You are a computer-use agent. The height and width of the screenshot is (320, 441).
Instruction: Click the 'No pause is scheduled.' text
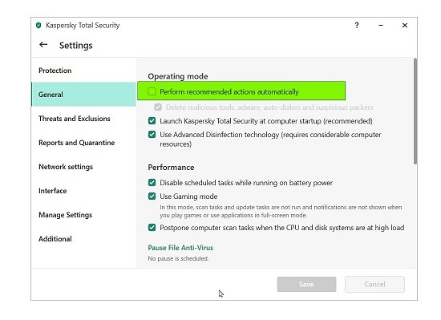point(178,258)
